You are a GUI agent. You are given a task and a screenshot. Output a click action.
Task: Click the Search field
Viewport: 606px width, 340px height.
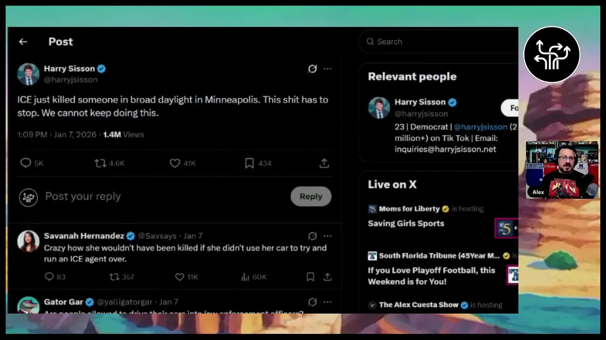[x=438, y=42]
